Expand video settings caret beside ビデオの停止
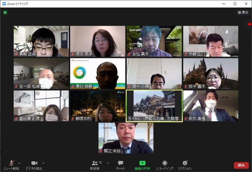252x172 pixels. [44, 163]
